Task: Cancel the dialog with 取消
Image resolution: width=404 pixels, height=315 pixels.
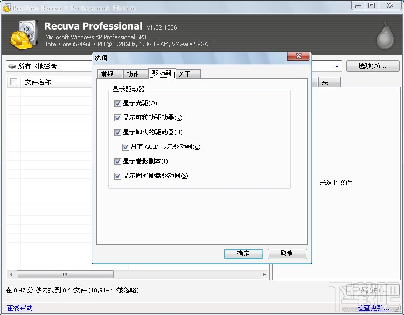Action: point(287,254)
